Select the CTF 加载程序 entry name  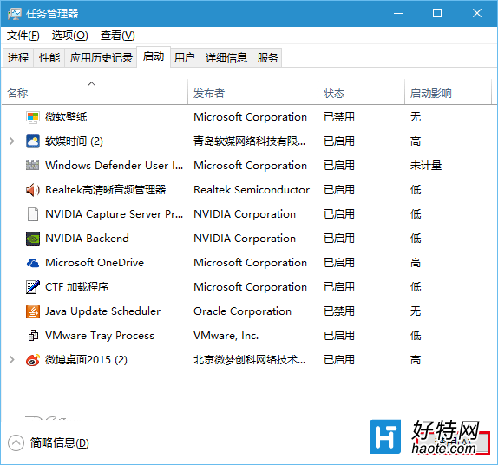pos(77,287)
